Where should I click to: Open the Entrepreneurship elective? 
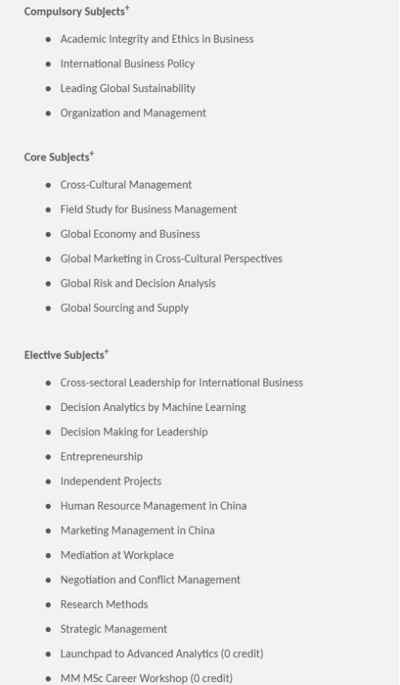[x=102, y=457]
